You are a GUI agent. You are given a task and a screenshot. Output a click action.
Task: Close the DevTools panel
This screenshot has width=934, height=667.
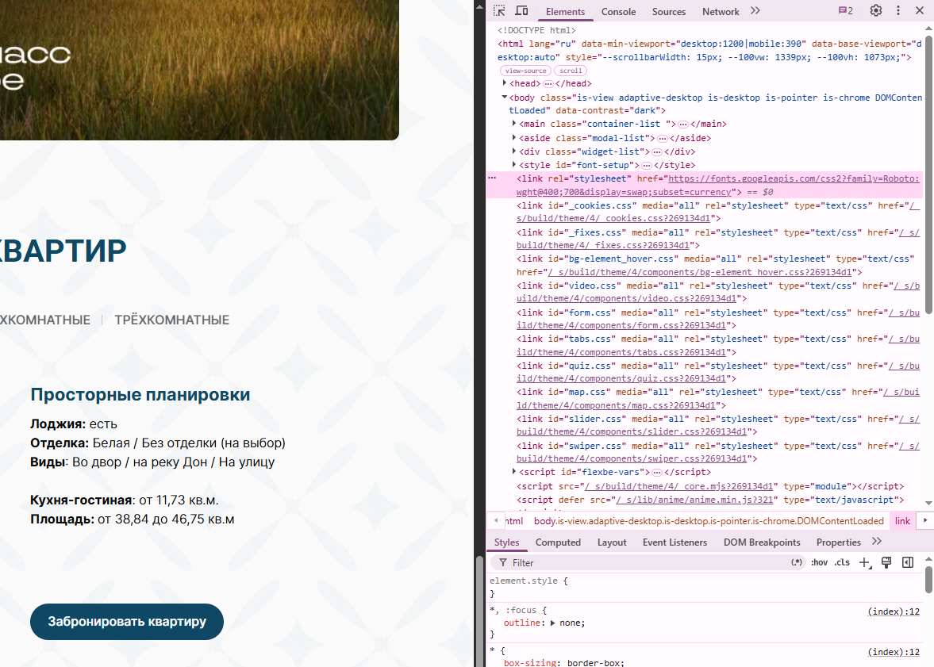point(919,11)
